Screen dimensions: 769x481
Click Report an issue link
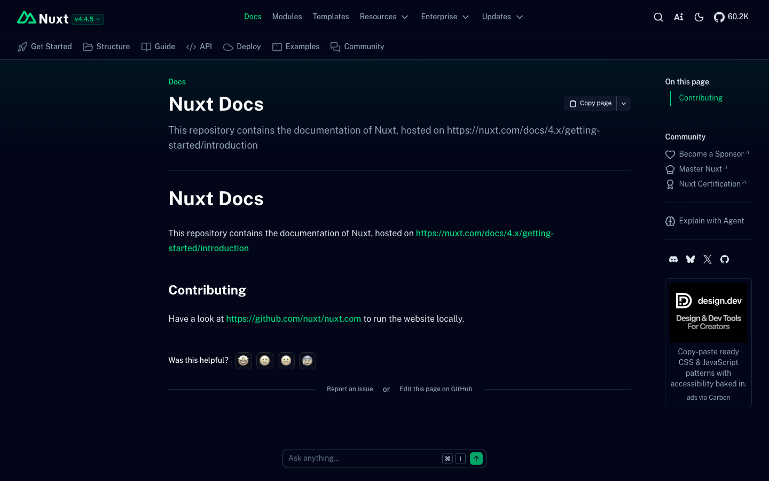350,389
